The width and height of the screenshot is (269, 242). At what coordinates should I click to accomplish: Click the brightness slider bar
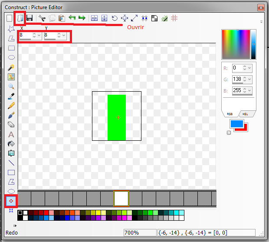click(x=253, y=44)
